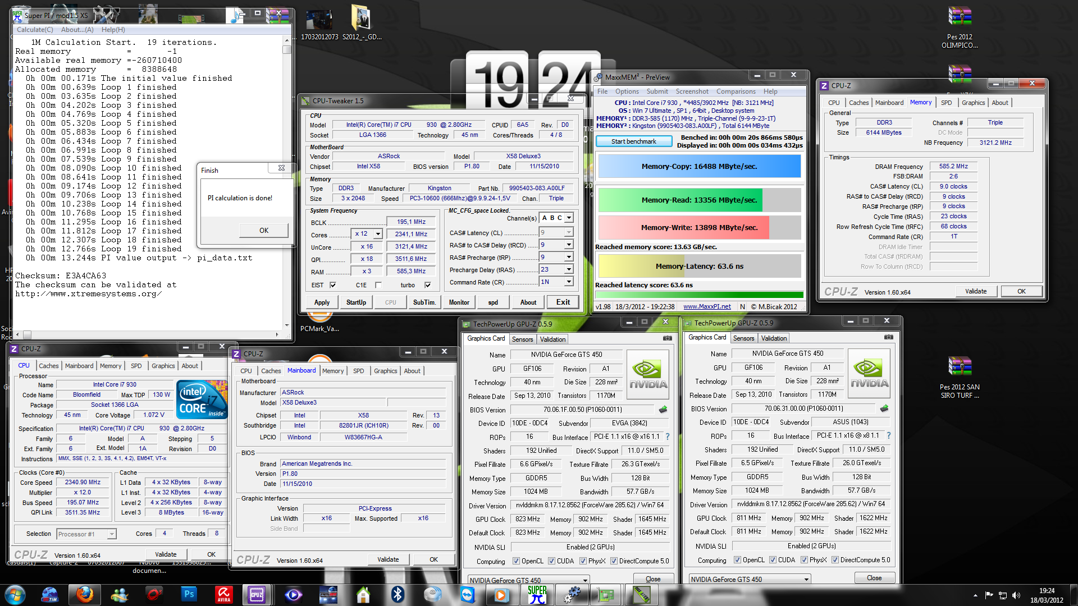Select CPU-Z taskbar button
Viewport: 1078px width, 606px height.
pyautogui.click(x=257, y=595)
